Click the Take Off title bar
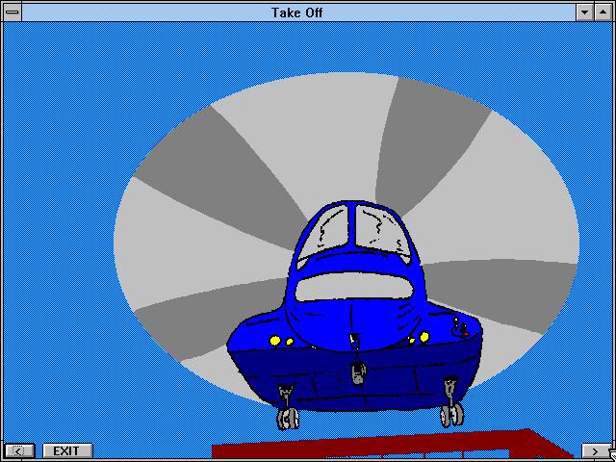 pyautogui.click(x=297, y=13)
